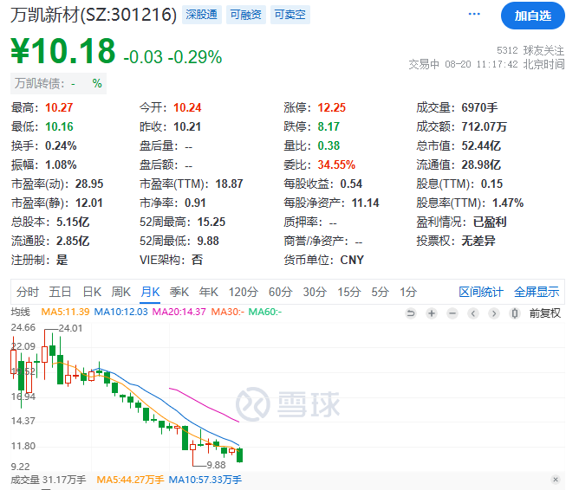Click the MA5:11.39 indicator label

click(x=65, y=312)
